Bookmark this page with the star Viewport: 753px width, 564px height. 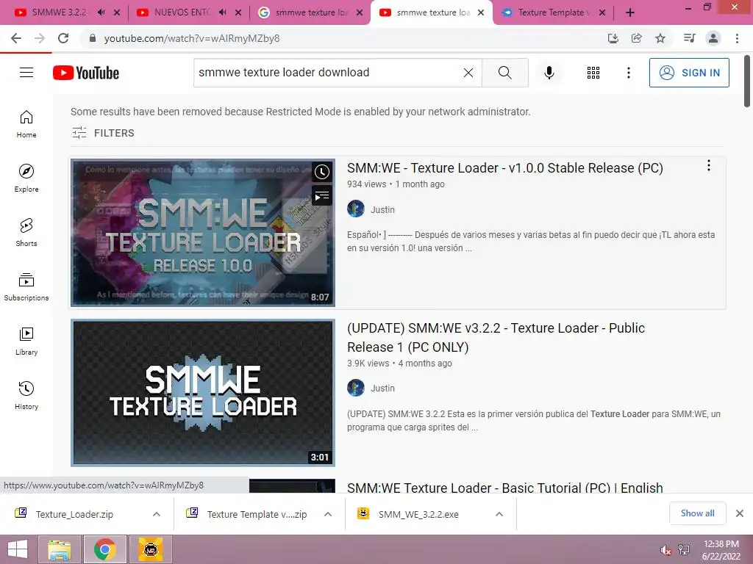point(660,38)
